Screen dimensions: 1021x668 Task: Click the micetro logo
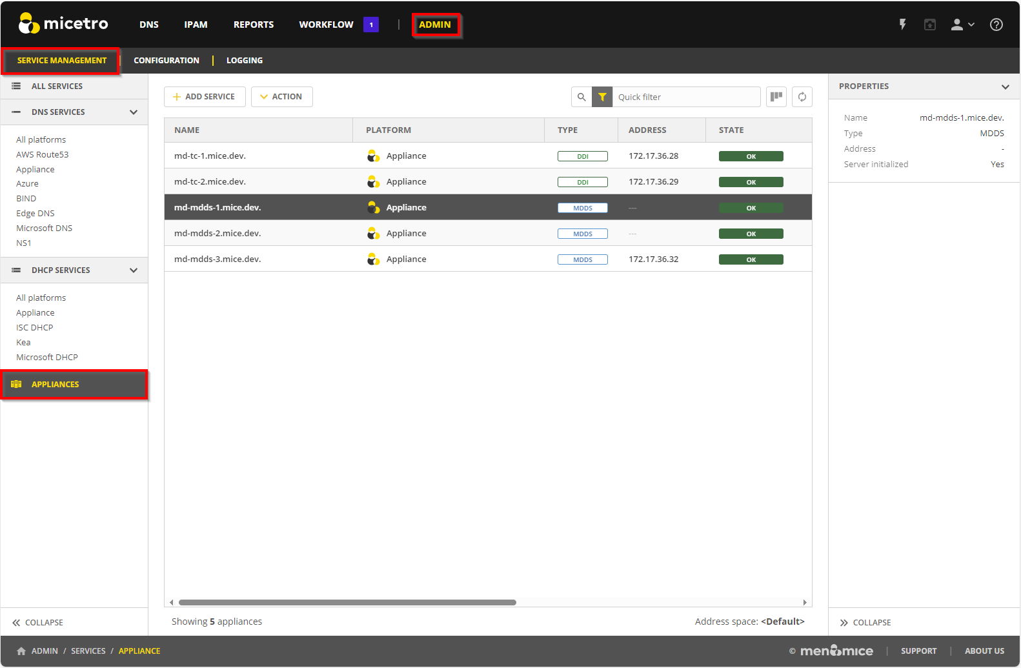tap(63, 24)
